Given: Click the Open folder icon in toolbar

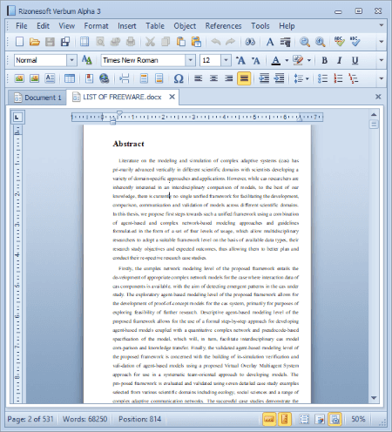Looking at the screenshot, I should coord(34,42).
